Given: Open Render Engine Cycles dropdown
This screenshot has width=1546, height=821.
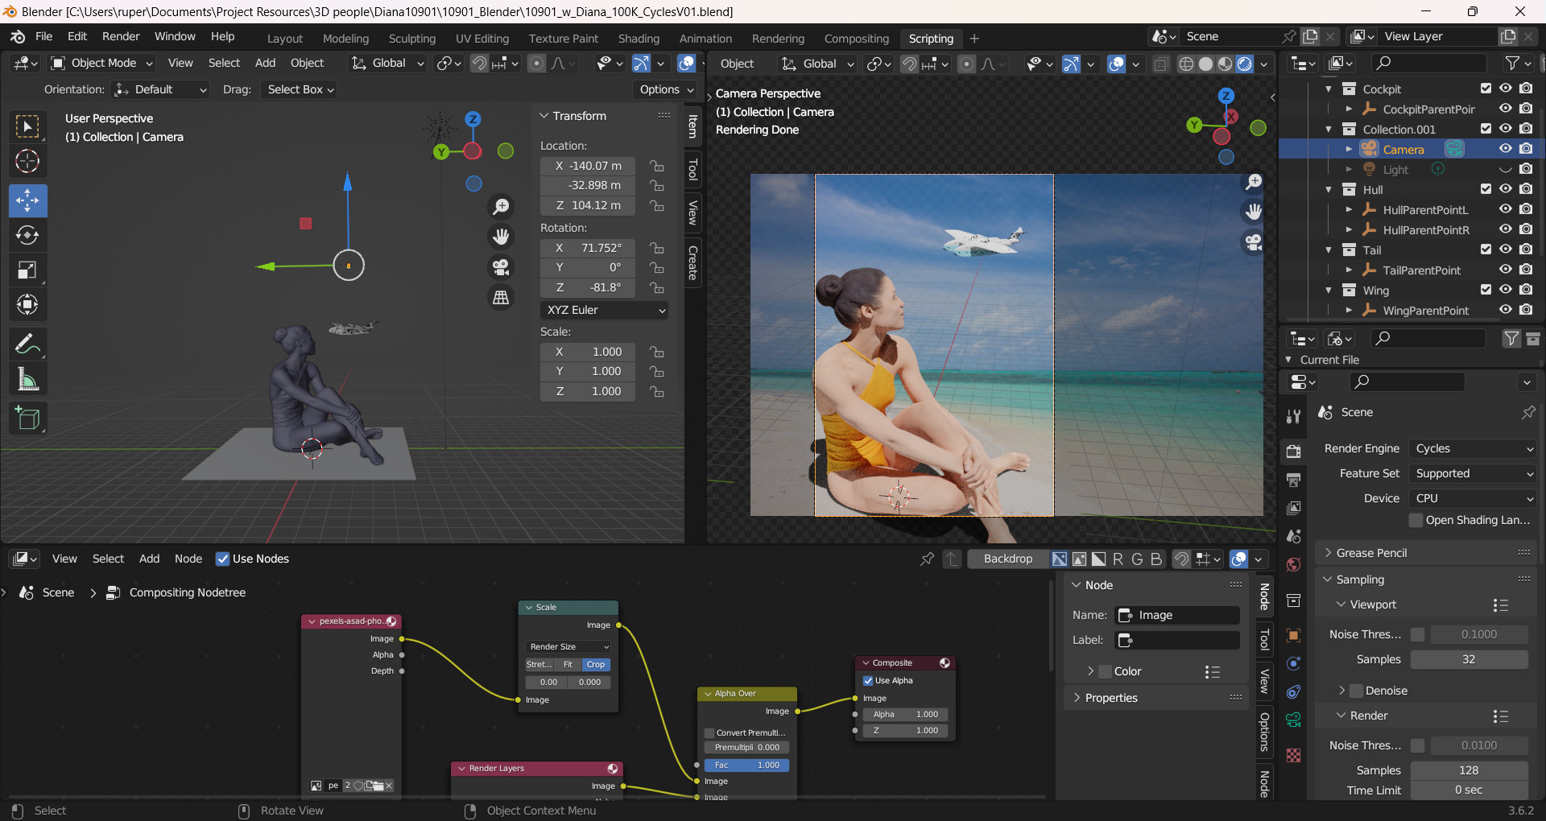Looking at the screenshot, I should [x=1474, y=449].
